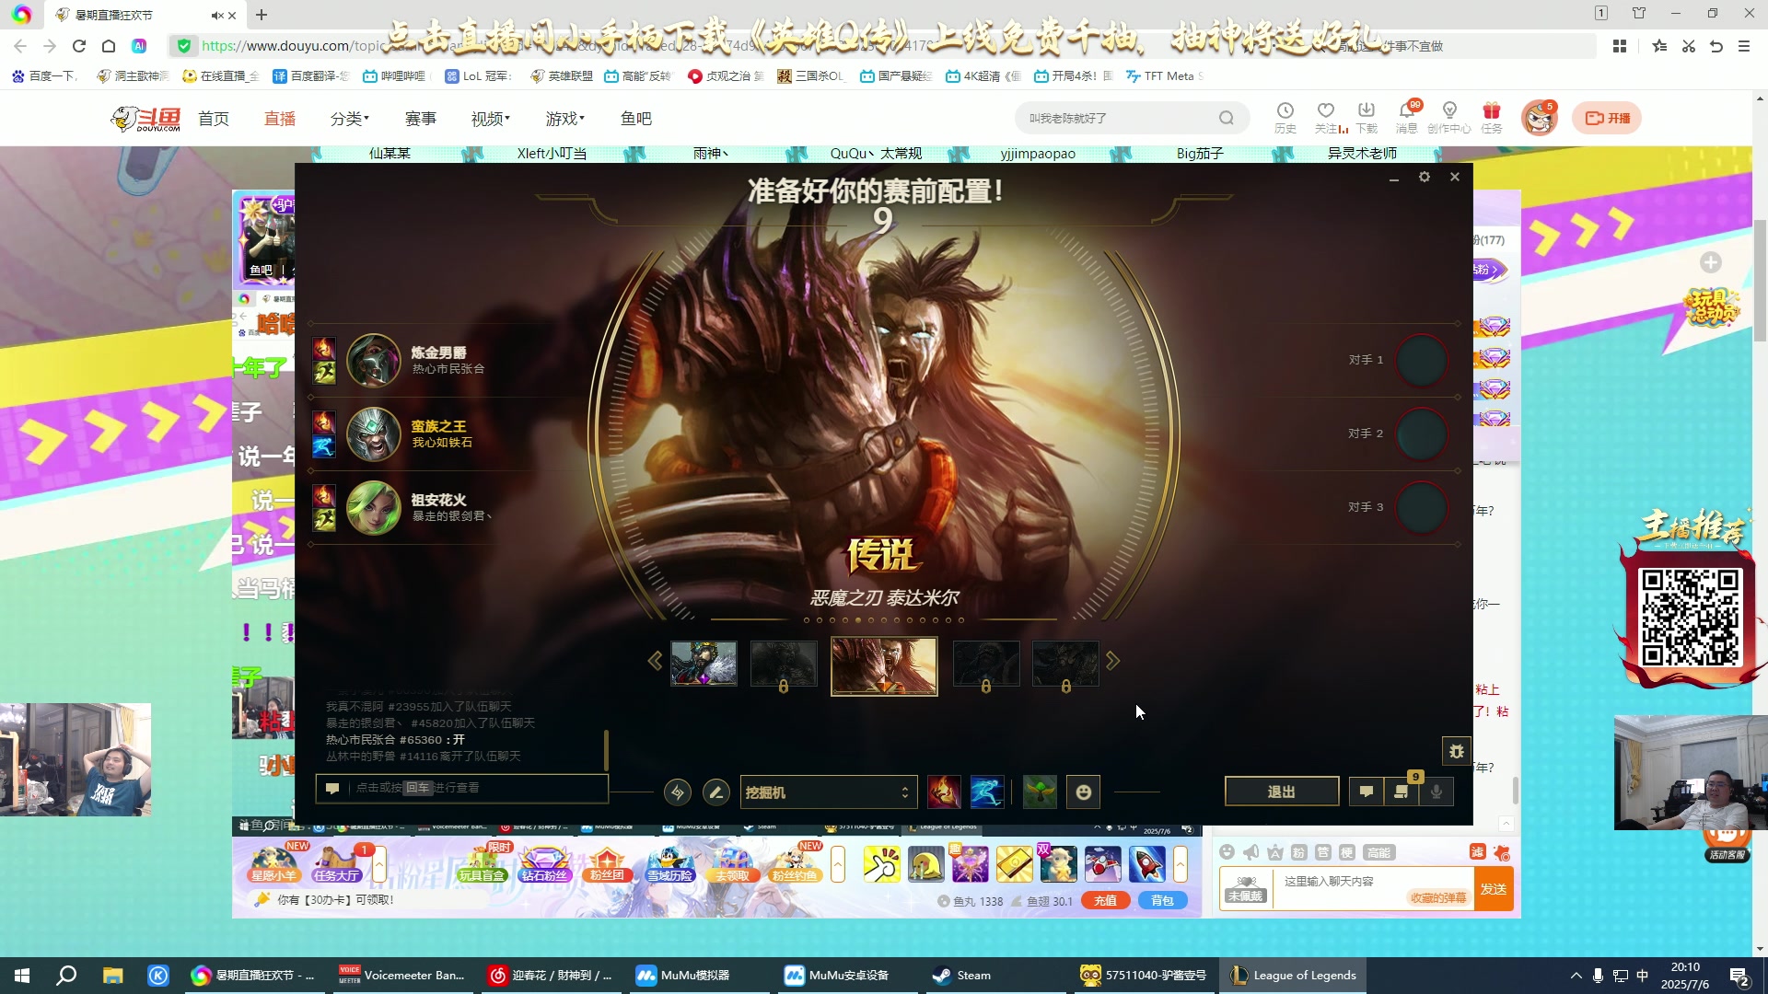Select teammate 炼金男爵 champion portrait
Screen dimensions: 1768x994
pyautogui.click(x=374, y=361)
